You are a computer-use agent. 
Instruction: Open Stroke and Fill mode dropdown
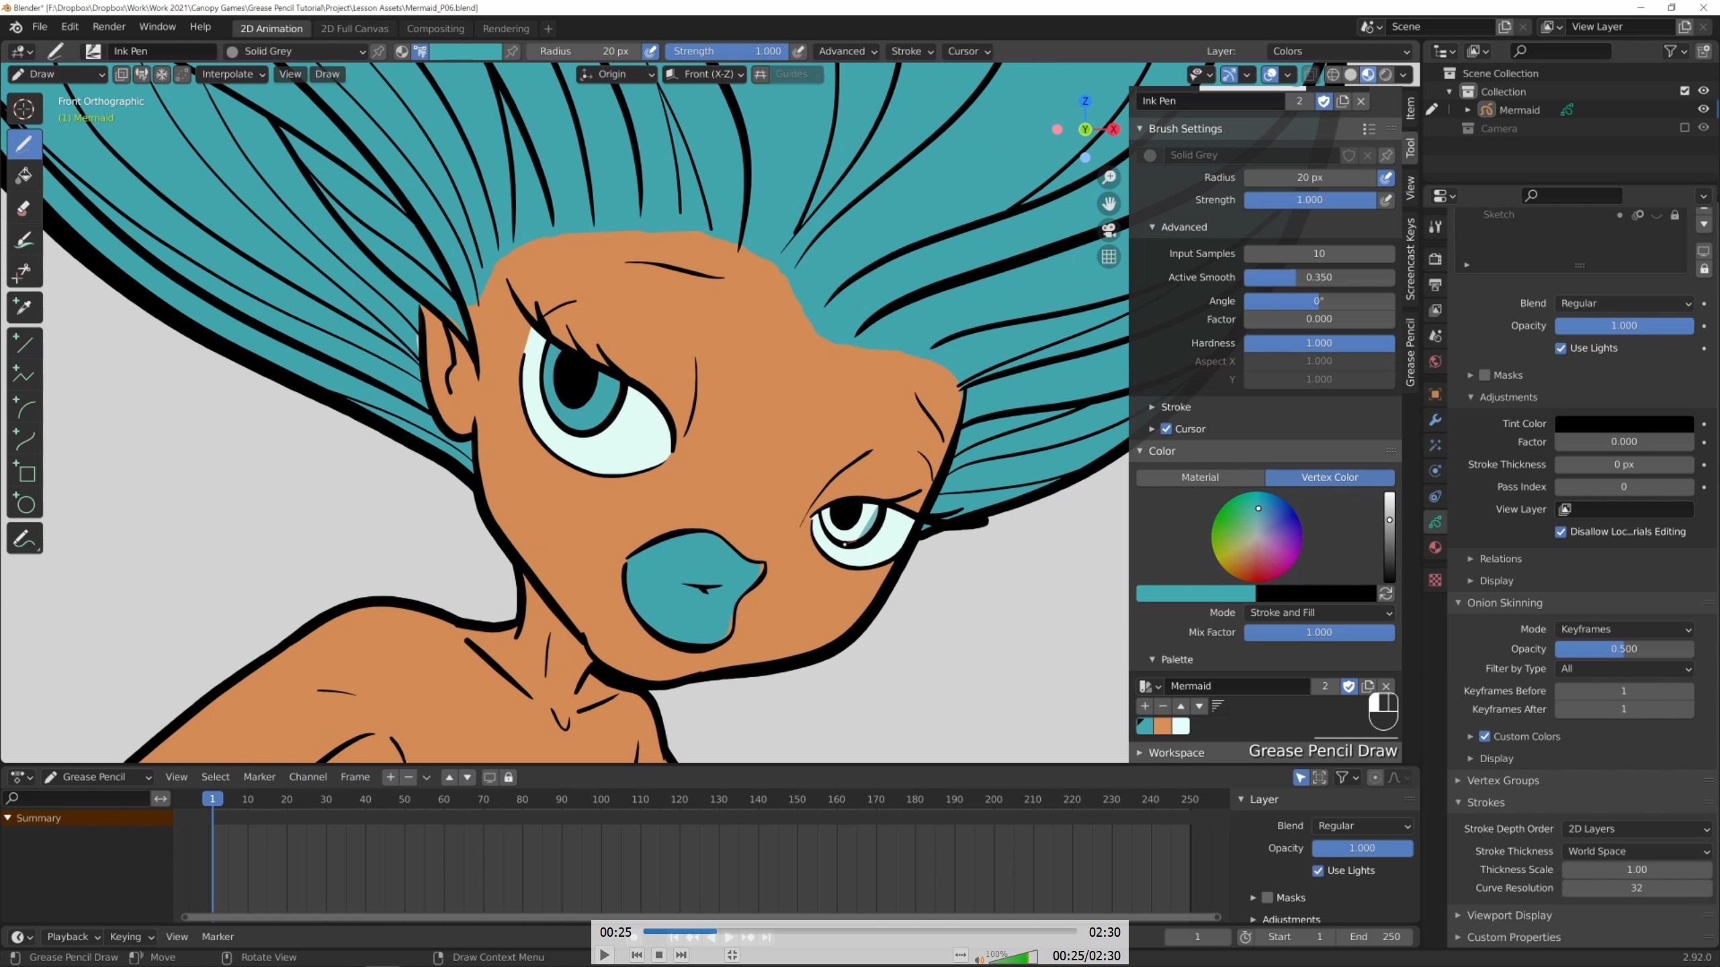[x=1319, y=612]
